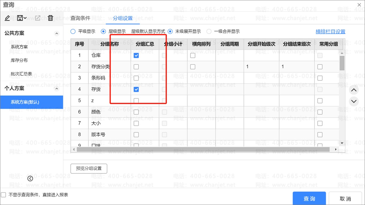Screen dimensions: 365x205
Task: Click the 分组结束级次 cell for 存货分类
Action: tap(297, 67)
